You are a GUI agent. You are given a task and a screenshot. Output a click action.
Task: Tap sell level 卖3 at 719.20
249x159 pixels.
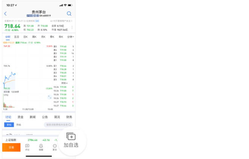pos(64,53)
